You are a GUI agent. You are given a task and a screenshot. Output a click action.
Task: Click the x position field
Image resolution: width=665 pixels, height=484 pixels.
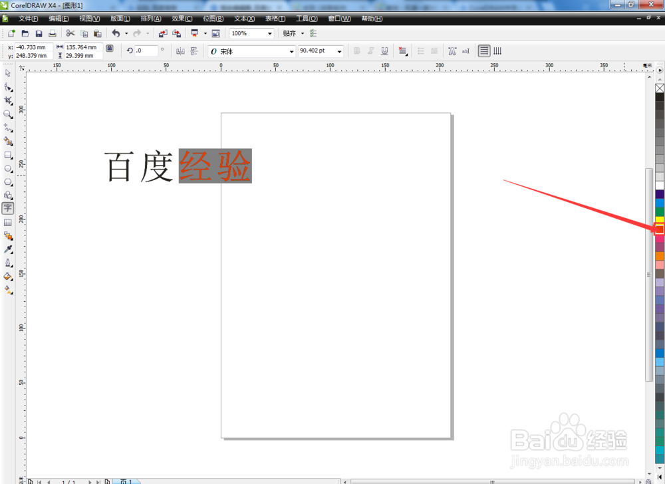[34, 47]
